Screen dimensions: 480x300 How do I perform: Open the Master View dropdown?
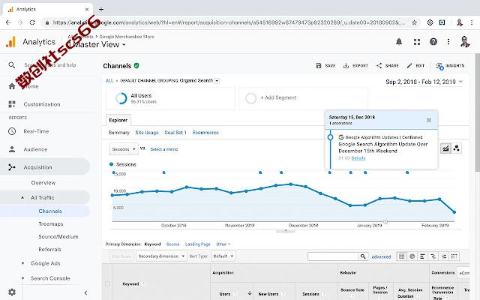pos(98,45)
